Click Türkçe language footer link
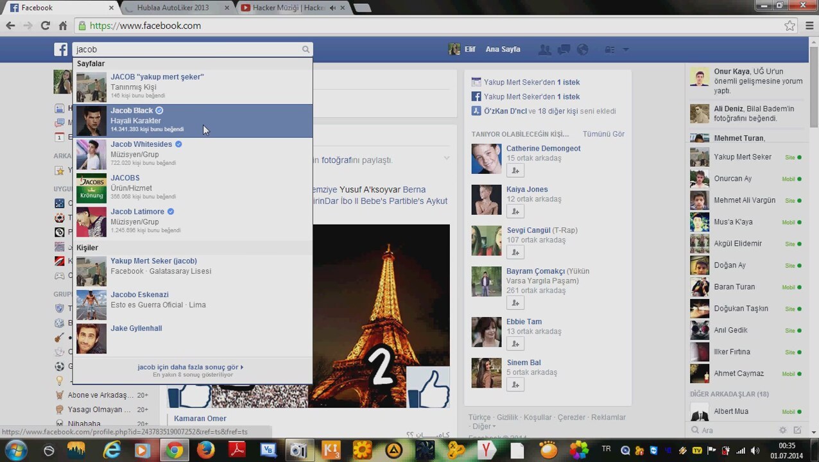 pyautogui.click(x=479, y=417)
